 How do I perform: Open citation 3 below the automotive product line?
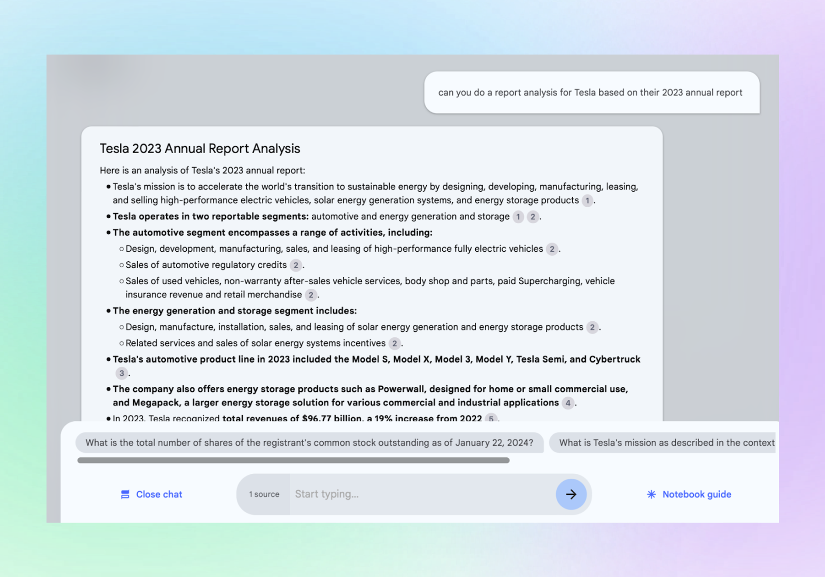click(121, 373)
